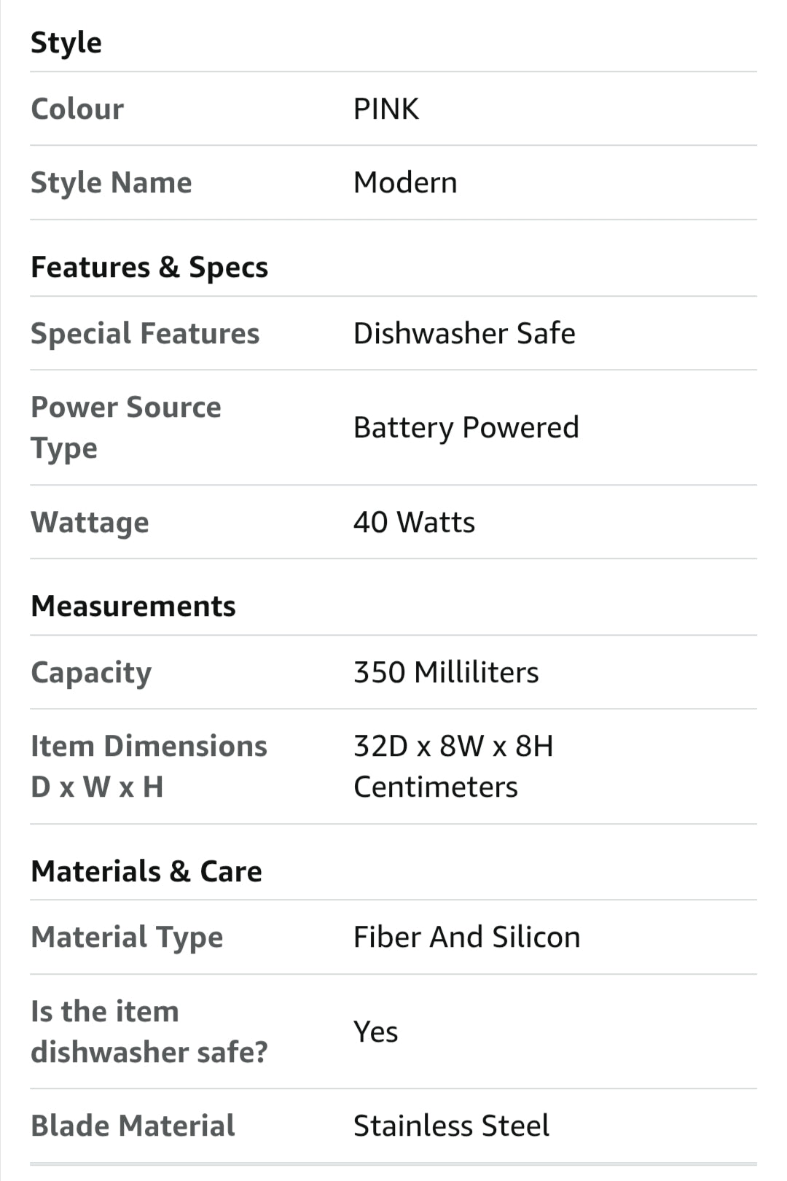Select the Stainless Steel blade material value
This screenshot has height=1181, width=787.
451,1126
